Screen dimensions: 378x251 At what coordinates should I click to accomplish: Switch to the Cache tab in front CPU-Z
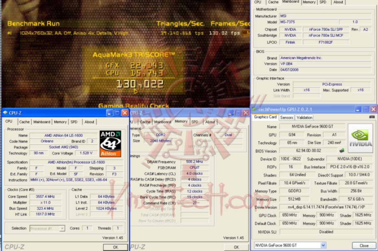click(24, 122)
